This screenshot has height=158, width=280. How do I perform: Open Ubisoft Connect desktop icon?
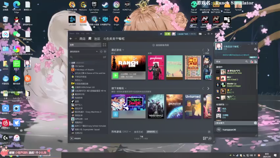[116, 7]
